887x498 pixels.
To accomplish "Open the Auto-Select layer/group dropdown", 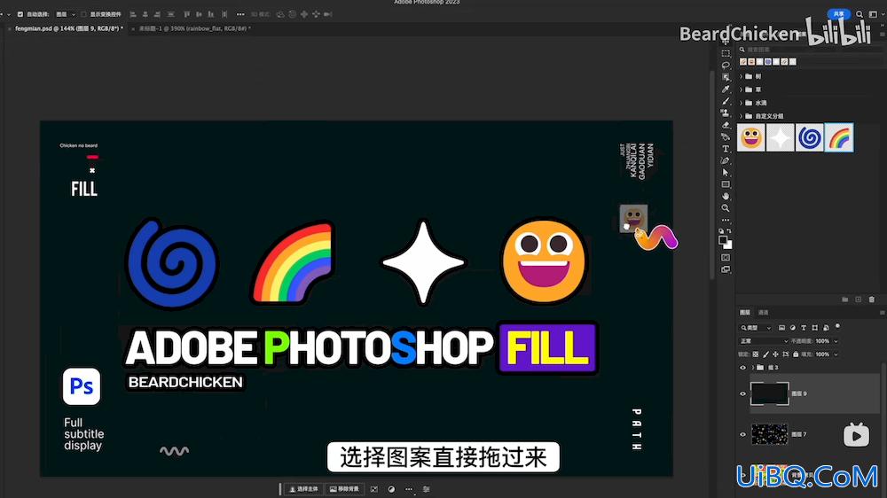I will click(x=66, y=14).
